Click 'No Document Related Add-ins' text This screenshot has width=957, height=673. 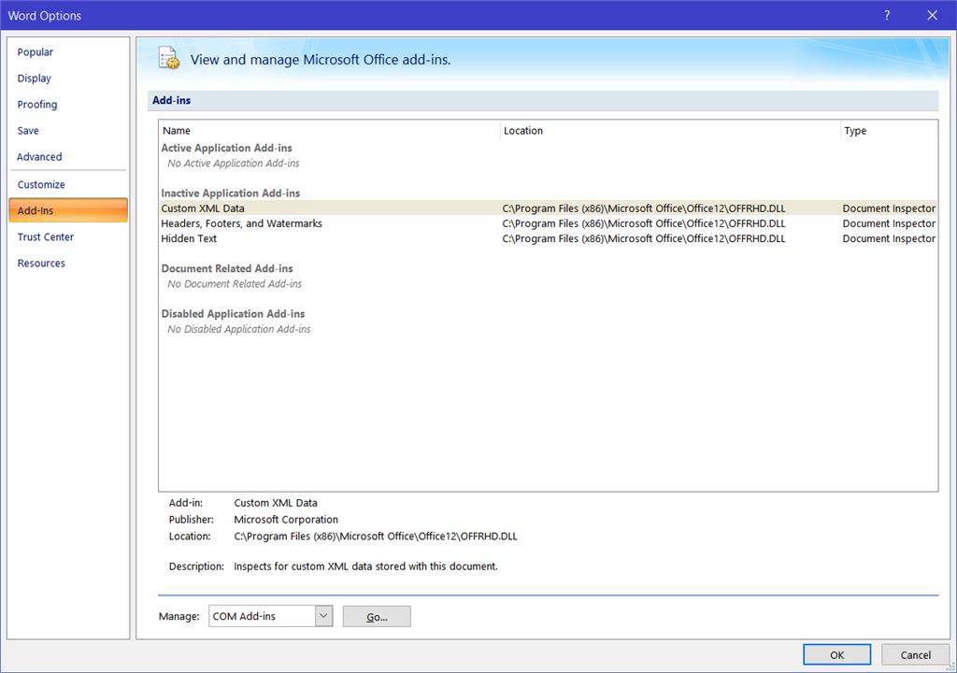tap(235, 284)
